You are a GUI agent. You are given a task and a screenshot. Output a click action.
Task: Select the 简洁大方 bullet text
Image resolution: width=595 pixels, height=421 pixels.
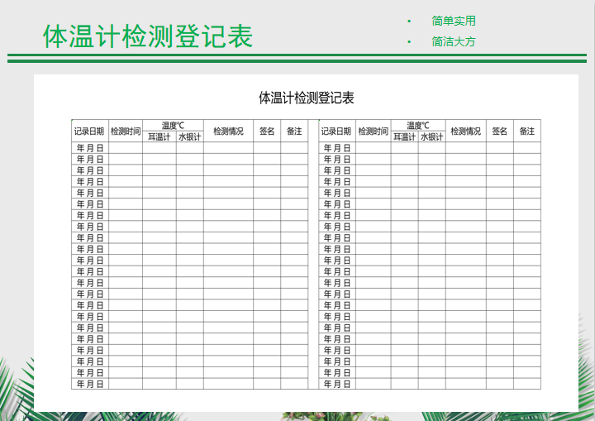(x=454, y=41)
